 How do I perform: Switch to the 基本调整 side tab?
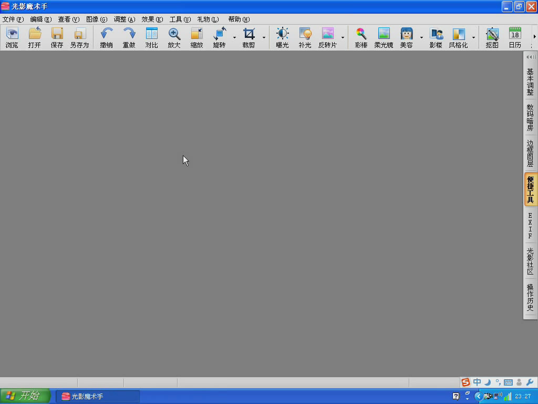[x=530, y=82]
